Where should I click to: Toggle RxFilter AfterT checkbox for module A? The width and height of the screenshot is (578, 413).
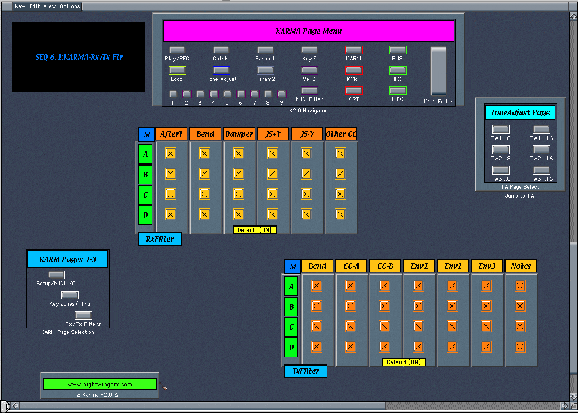(170, 153)
